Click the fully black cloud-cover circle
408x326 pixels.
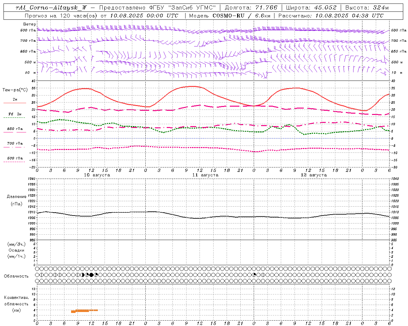(x=91, y=275)
